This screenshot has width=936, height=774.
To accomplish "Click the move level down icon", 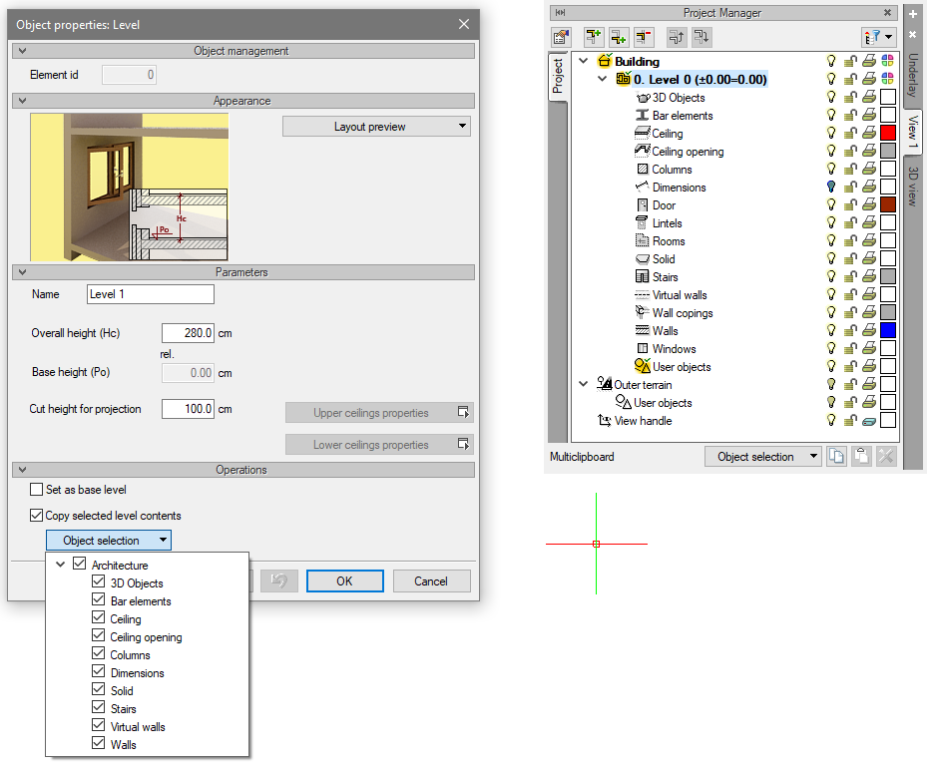I will 702,37.
